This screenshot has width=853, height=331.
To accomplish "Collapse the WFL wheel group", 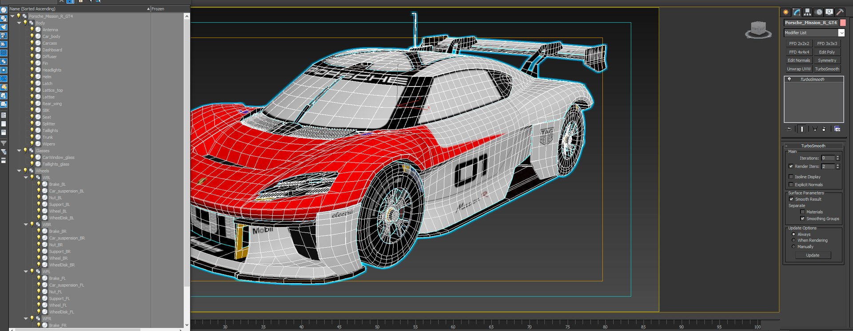I will point(26,272).
